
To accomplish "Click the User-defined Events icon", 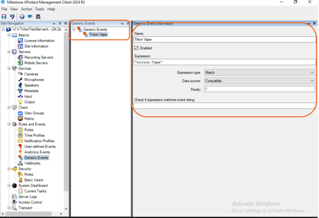I will pyautogui.click(x=20, y=146).
